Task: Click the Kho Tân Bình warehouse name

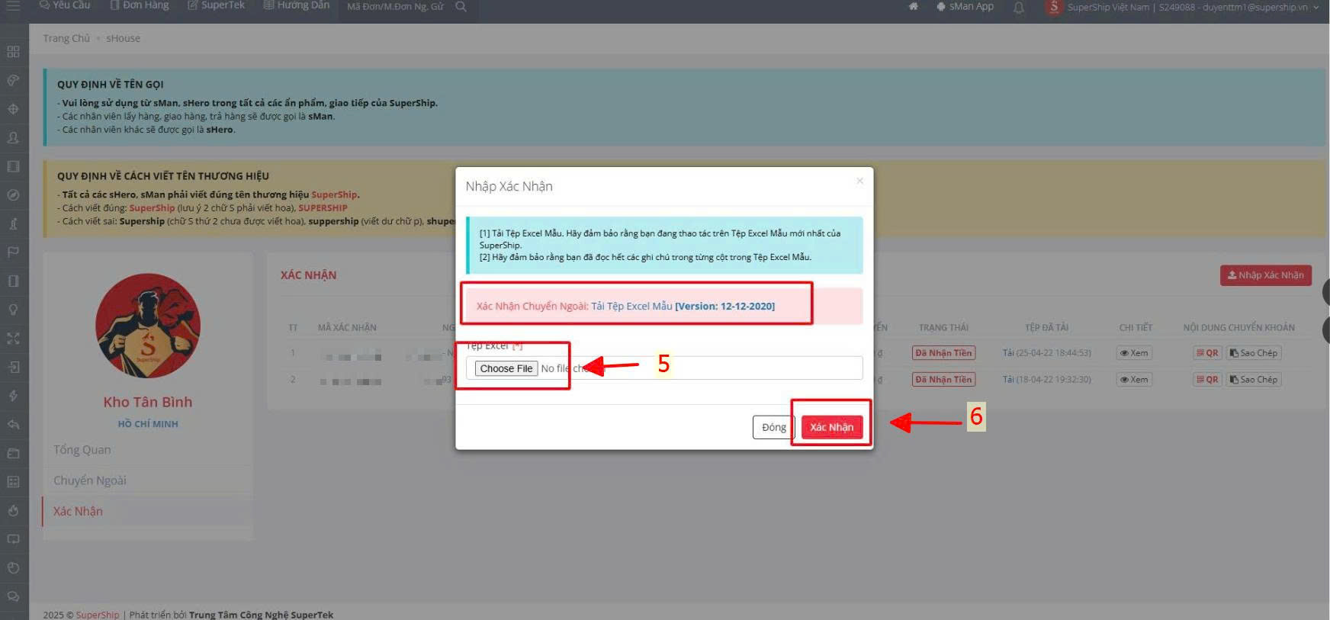Action: [x=148, y=402]
